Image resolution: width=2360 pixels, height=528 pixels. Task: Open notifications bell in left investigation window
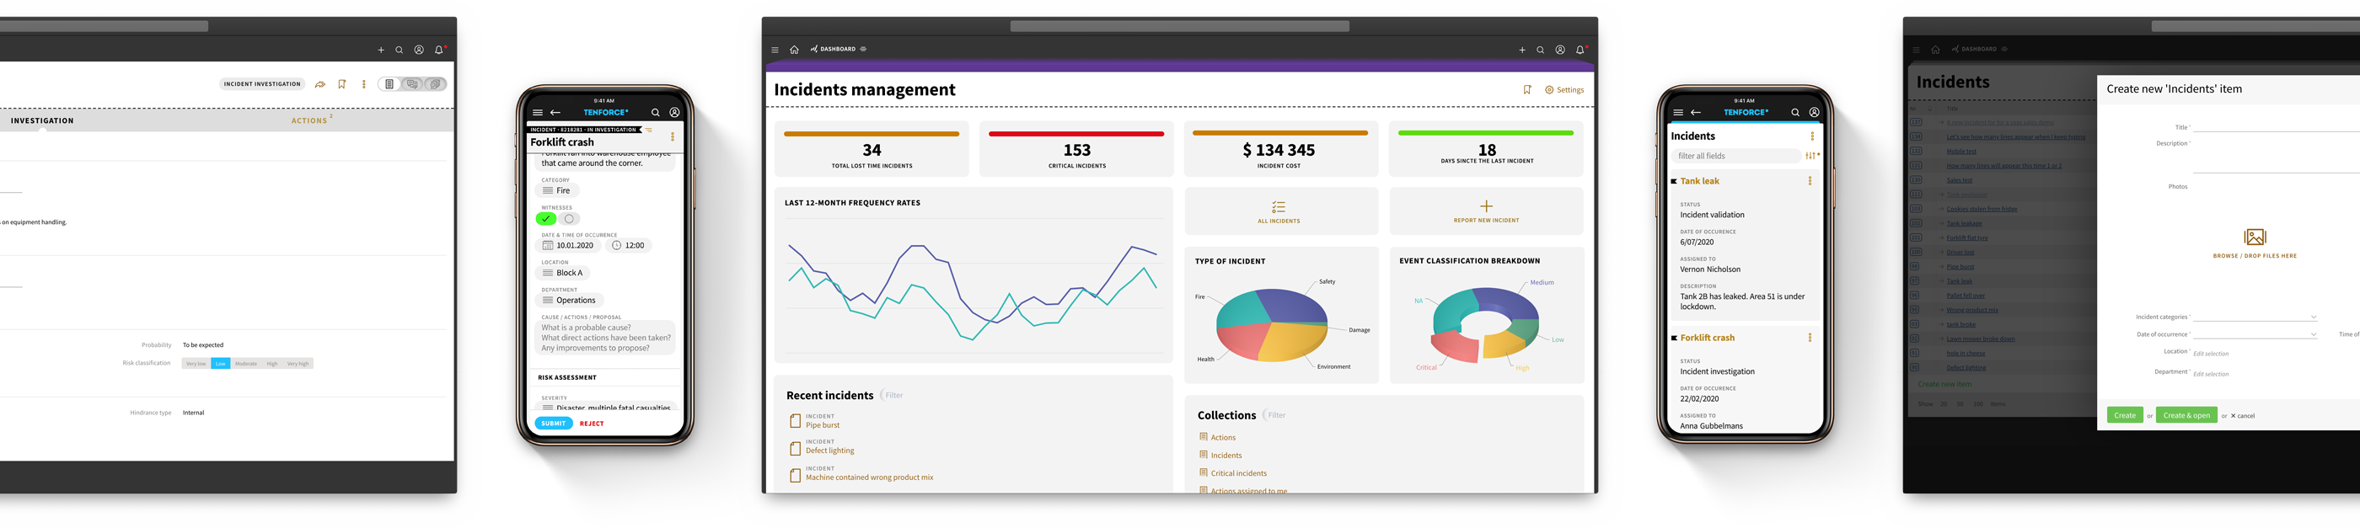439,50
